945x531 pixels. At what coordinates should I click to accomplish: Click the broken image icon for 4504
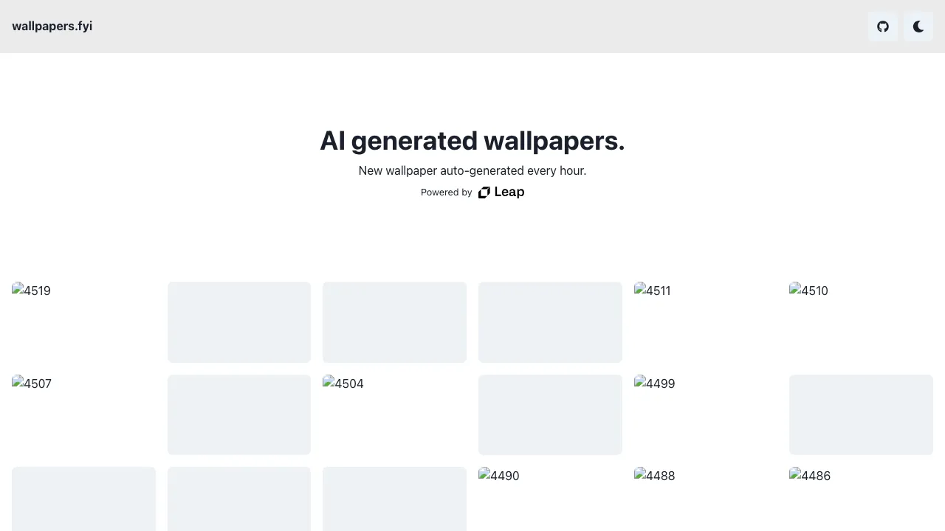point(329,382)
